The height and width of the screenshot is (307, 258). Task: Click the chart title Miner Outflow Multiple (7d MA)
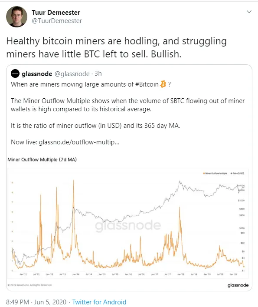42,160
